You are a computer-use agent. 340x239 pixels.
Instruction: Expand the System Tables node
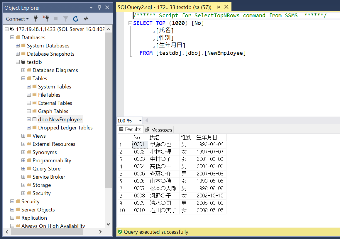(28, 86)
